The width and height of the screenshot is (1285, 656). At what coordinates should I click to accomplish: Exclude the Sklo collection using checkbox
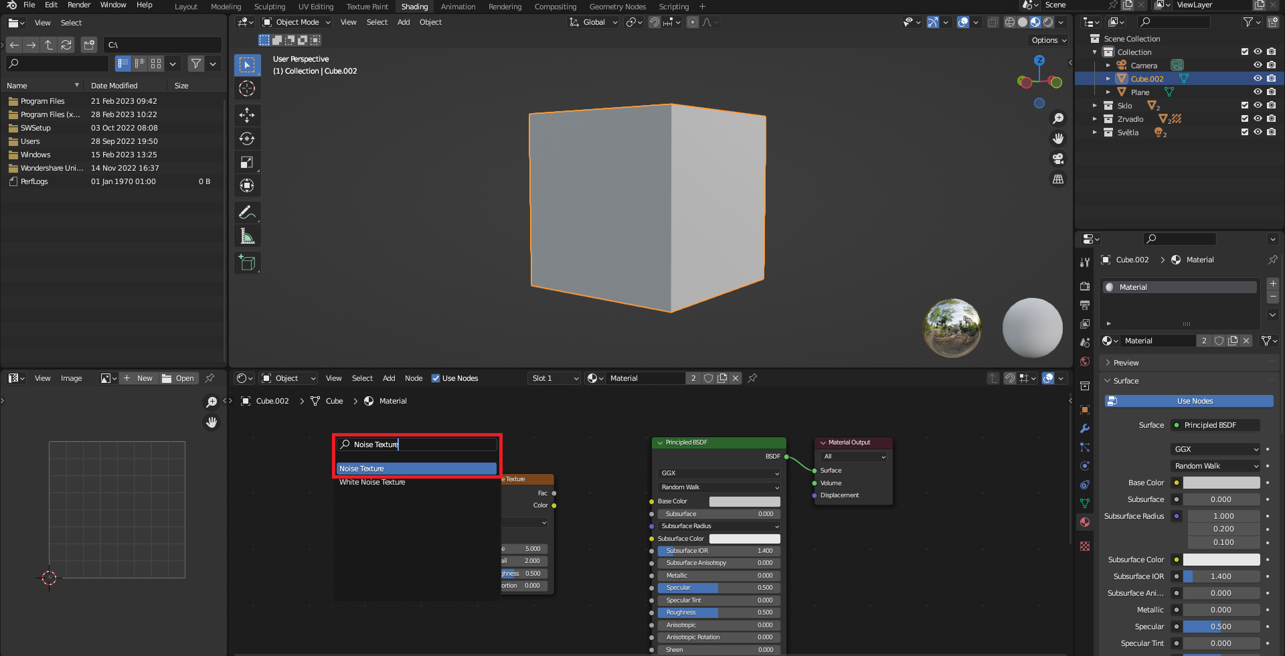(1244, 106)
